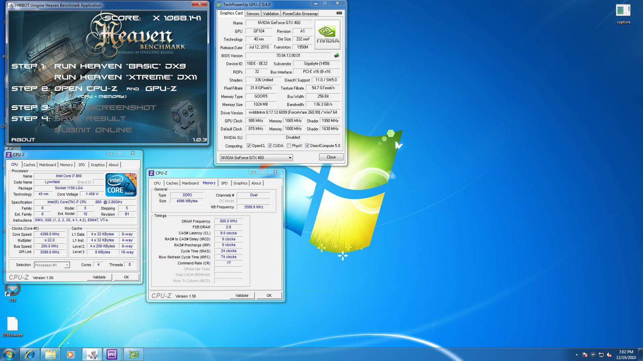Click the muted volume tray icon

click(609, 355)
